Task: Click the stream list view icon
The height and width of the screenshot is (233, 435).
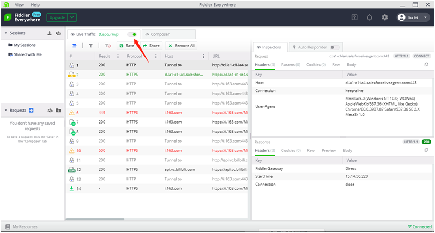Action: pyautogui.click(x=74, y=46)
